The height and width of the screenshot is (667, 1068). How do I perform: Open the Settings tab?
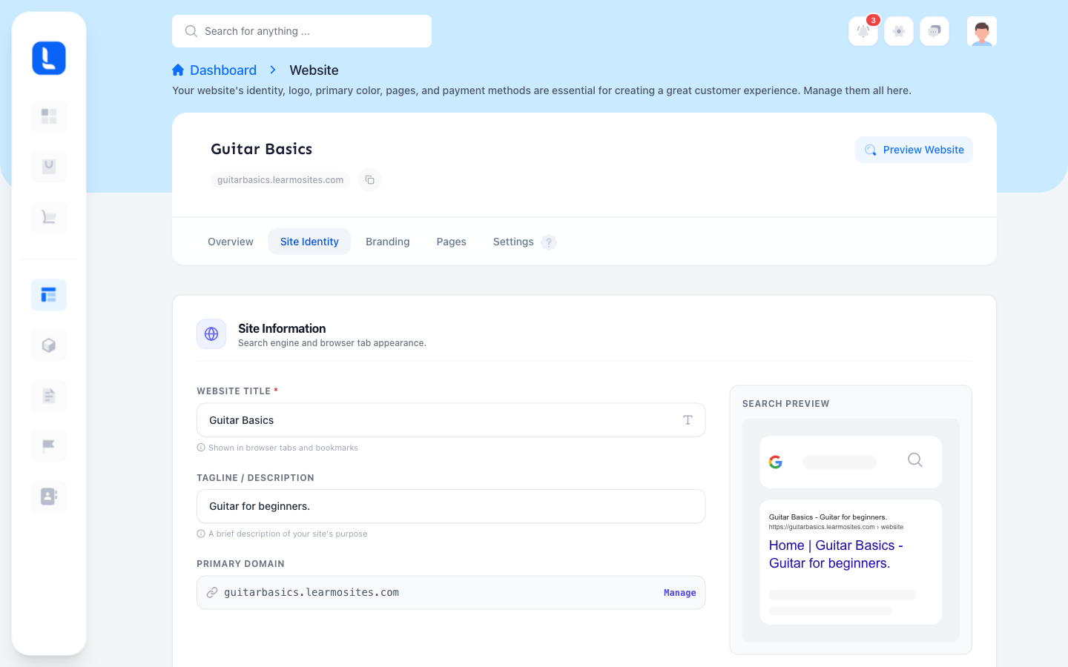(513, 242)
